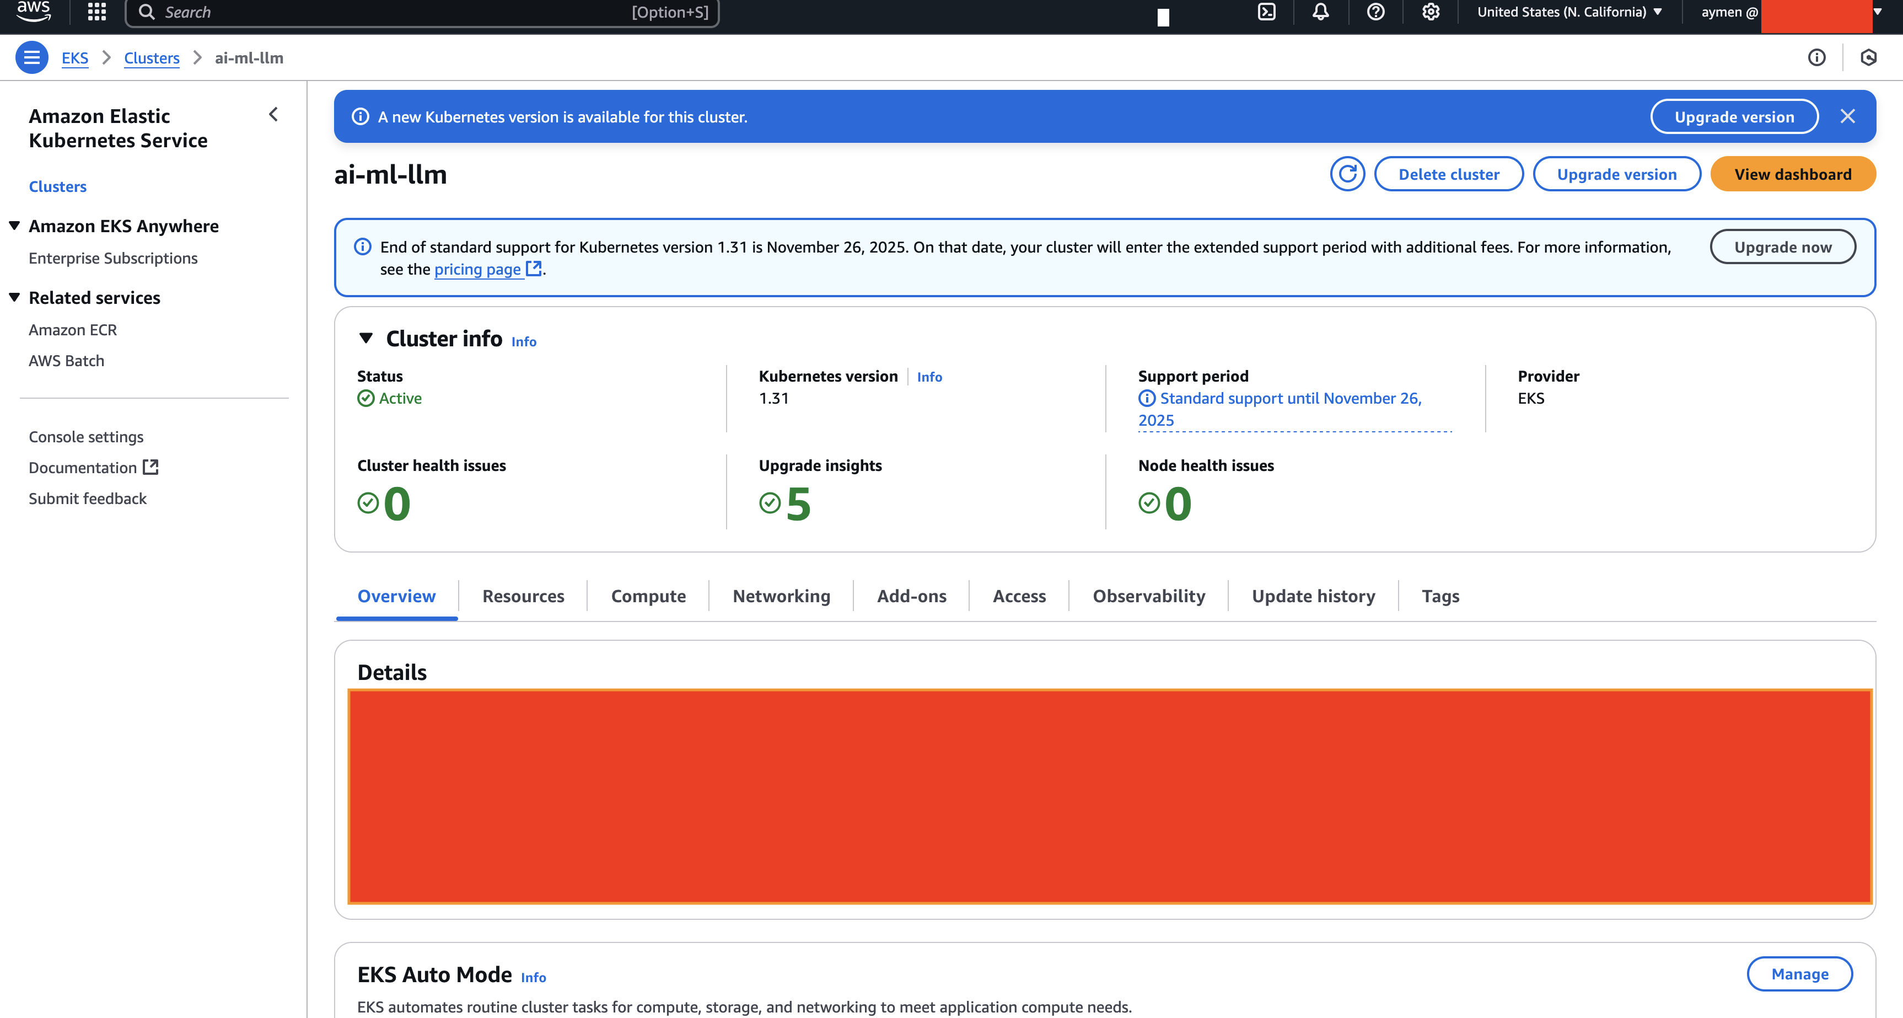This screenshot has height=1018, width=1903.
Task: Click the Info link next to Kubernetes version
Action: coord(929,377)
